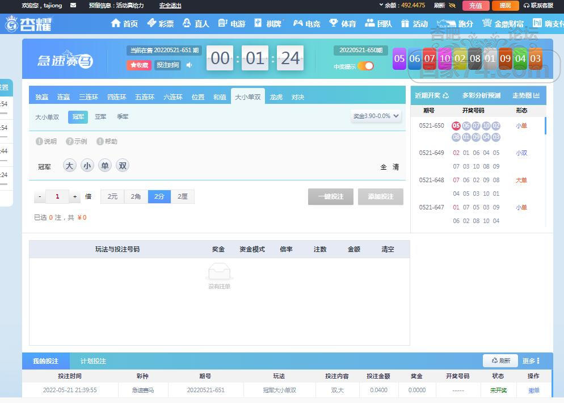The height and width of the screenshot is (403, 564).
Task: Click the 收藏 star favorite badge
Action: point(139,65)
